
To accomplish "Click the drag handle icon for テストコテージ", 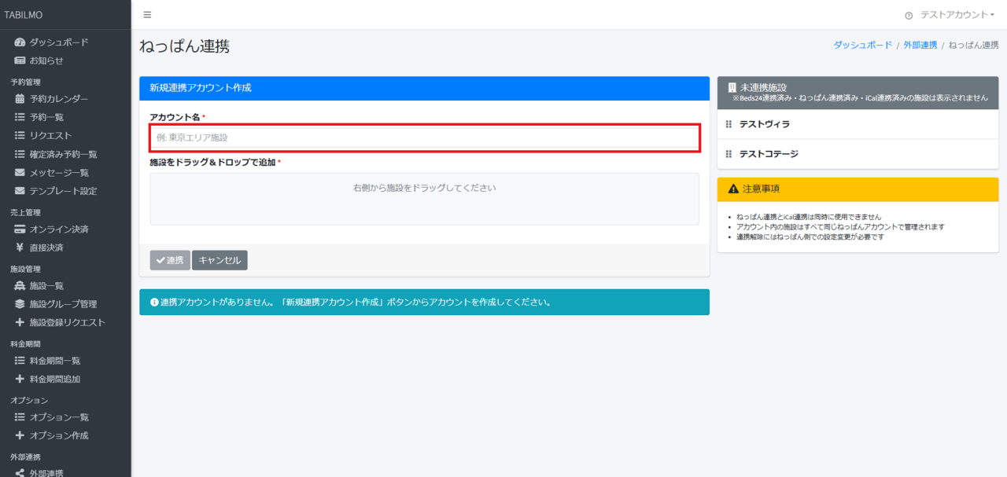I will coord(729,154).
